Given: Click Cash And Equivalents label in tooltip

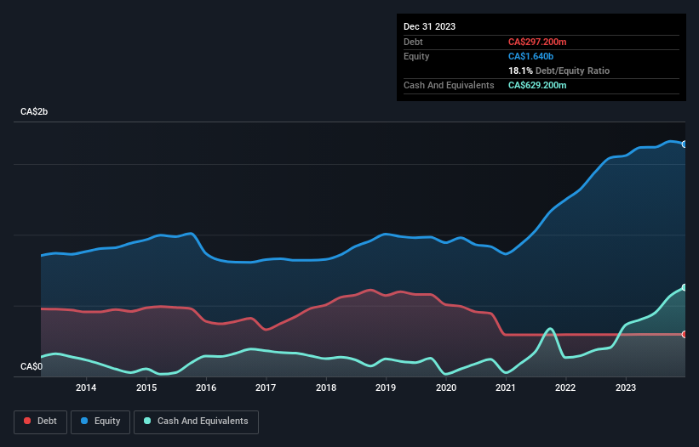Looking at the screenshot, I should pyautogui.click(x=449, y=85).
